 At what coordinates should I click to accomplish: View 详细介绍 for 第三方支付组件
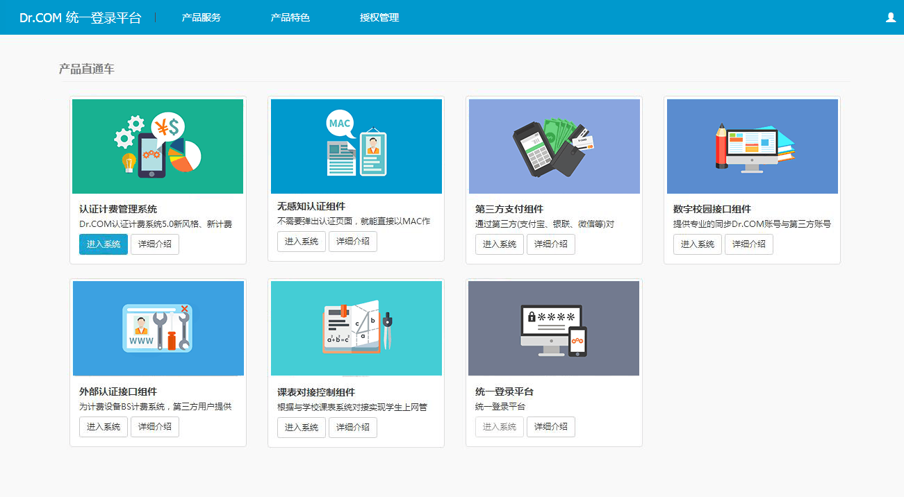pos(551,244)
